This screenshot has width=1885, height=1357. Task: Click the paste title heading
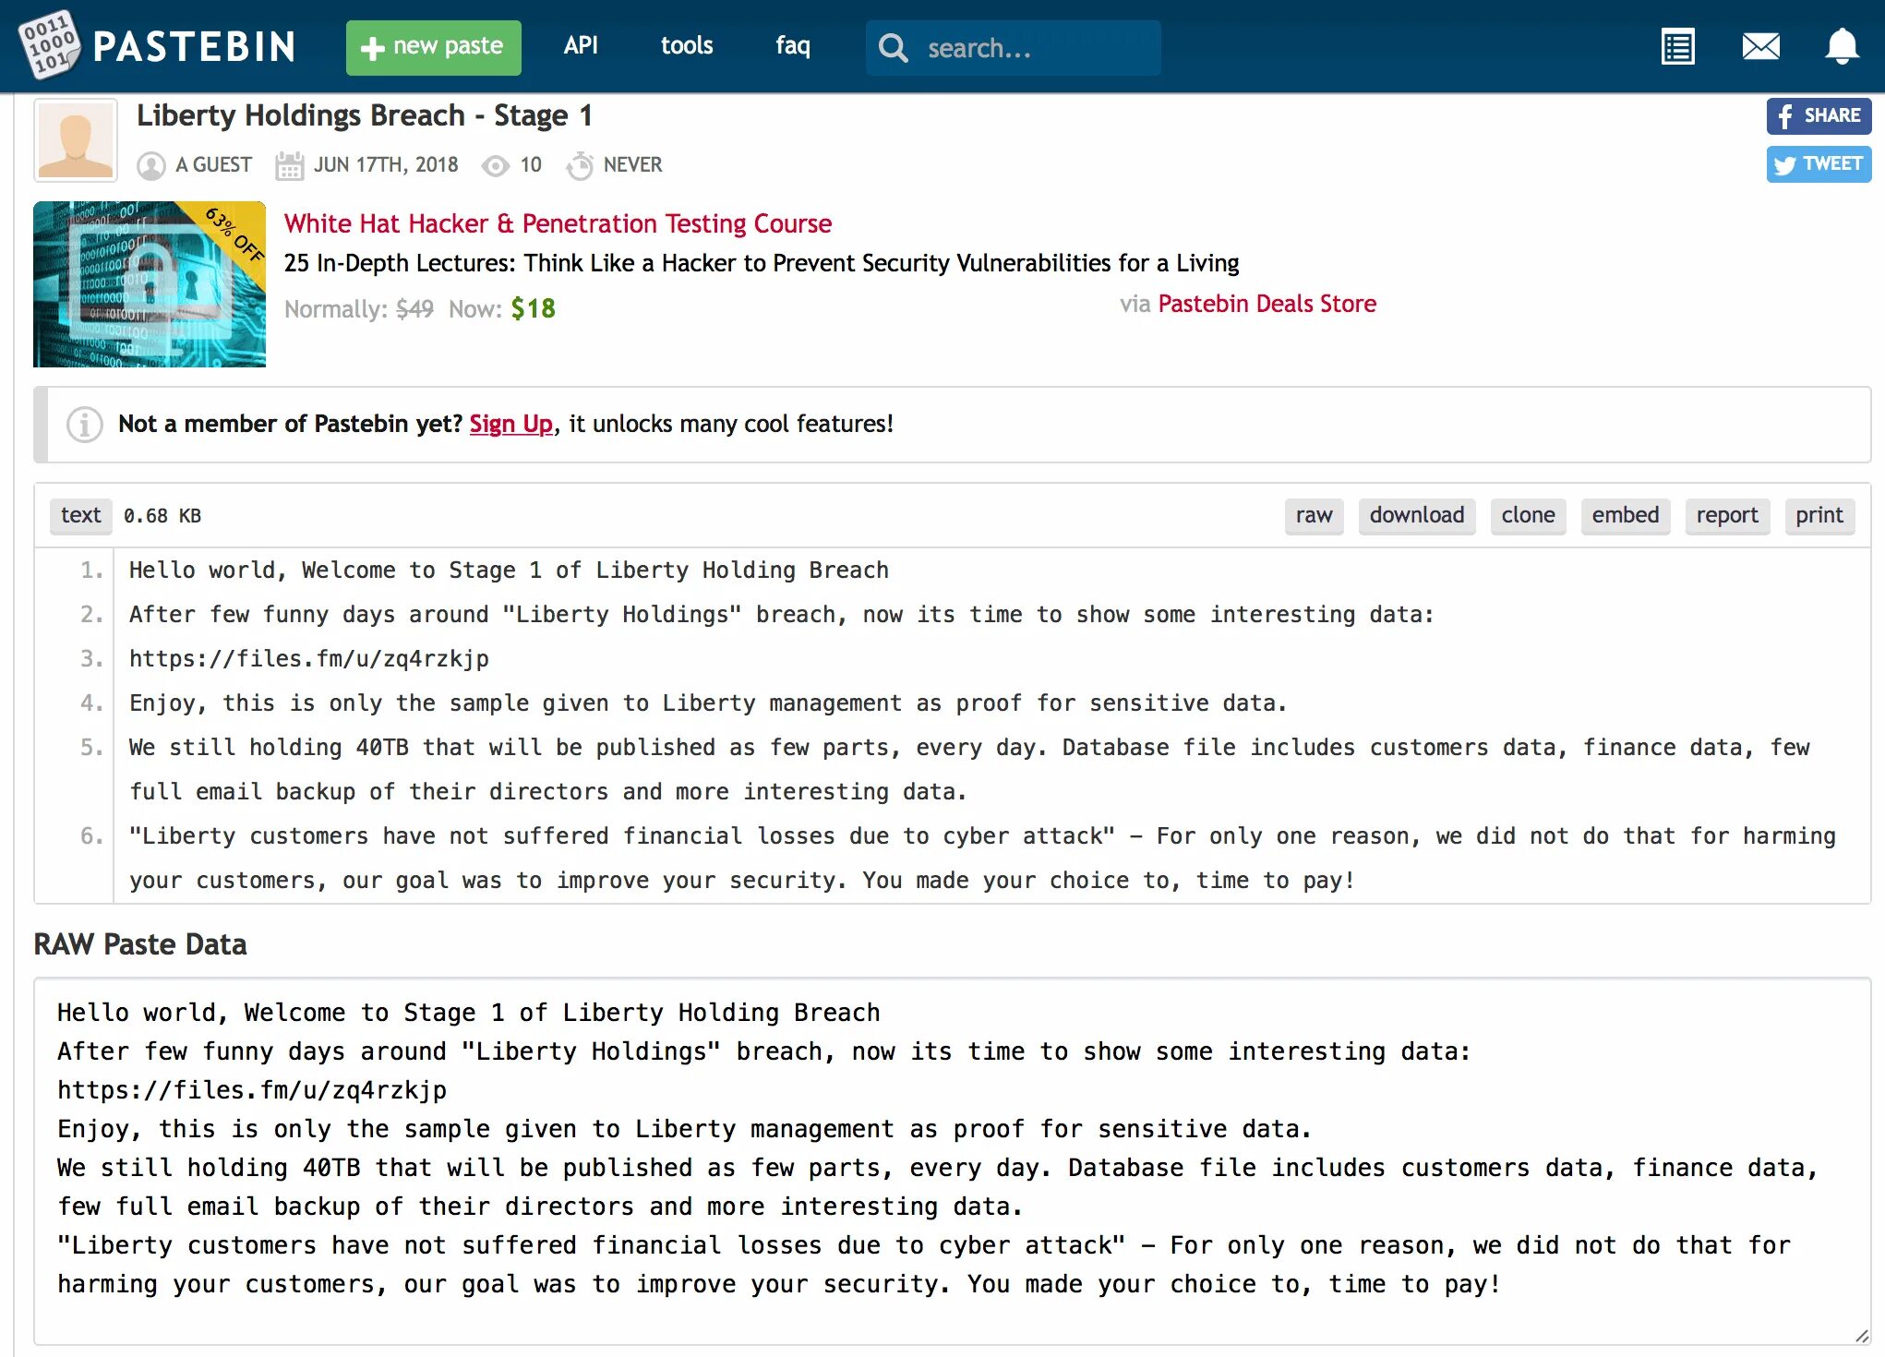coord(365,115)
